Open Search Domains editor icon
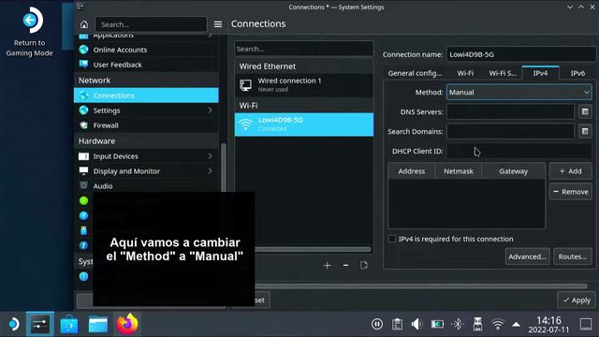The height and width of the screenshot is (337, 599). coord(585,131)
